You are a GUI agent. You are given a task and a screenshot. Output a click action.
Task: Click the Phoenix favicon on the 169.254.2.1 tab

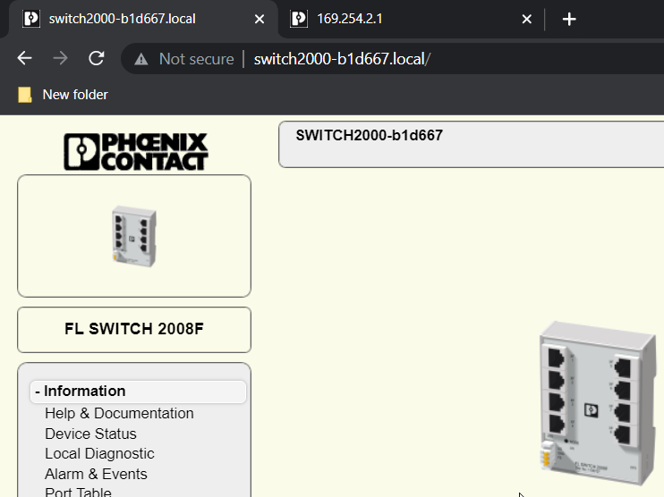tap(299, 19)
